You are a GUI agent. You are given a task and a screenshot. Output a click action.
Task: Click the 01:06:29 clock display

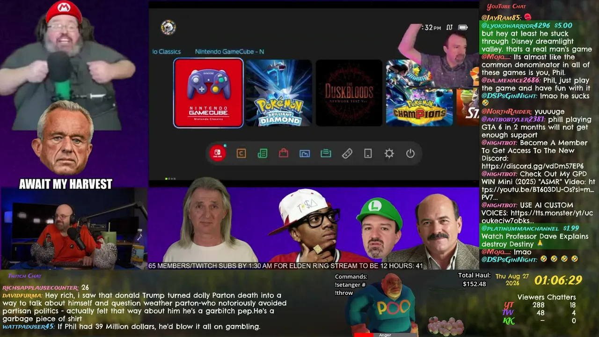[558, 280]
